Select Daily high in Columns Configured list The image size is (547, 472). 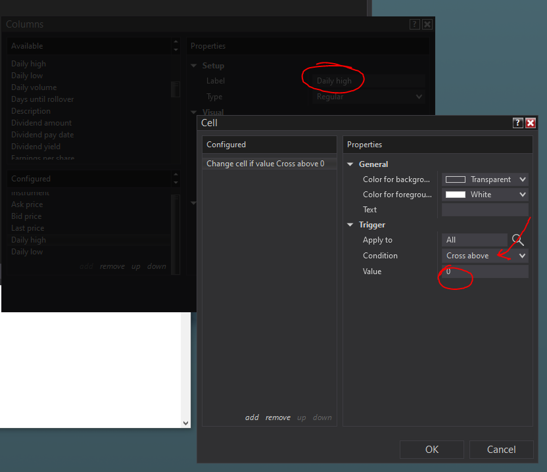point(89,240)
